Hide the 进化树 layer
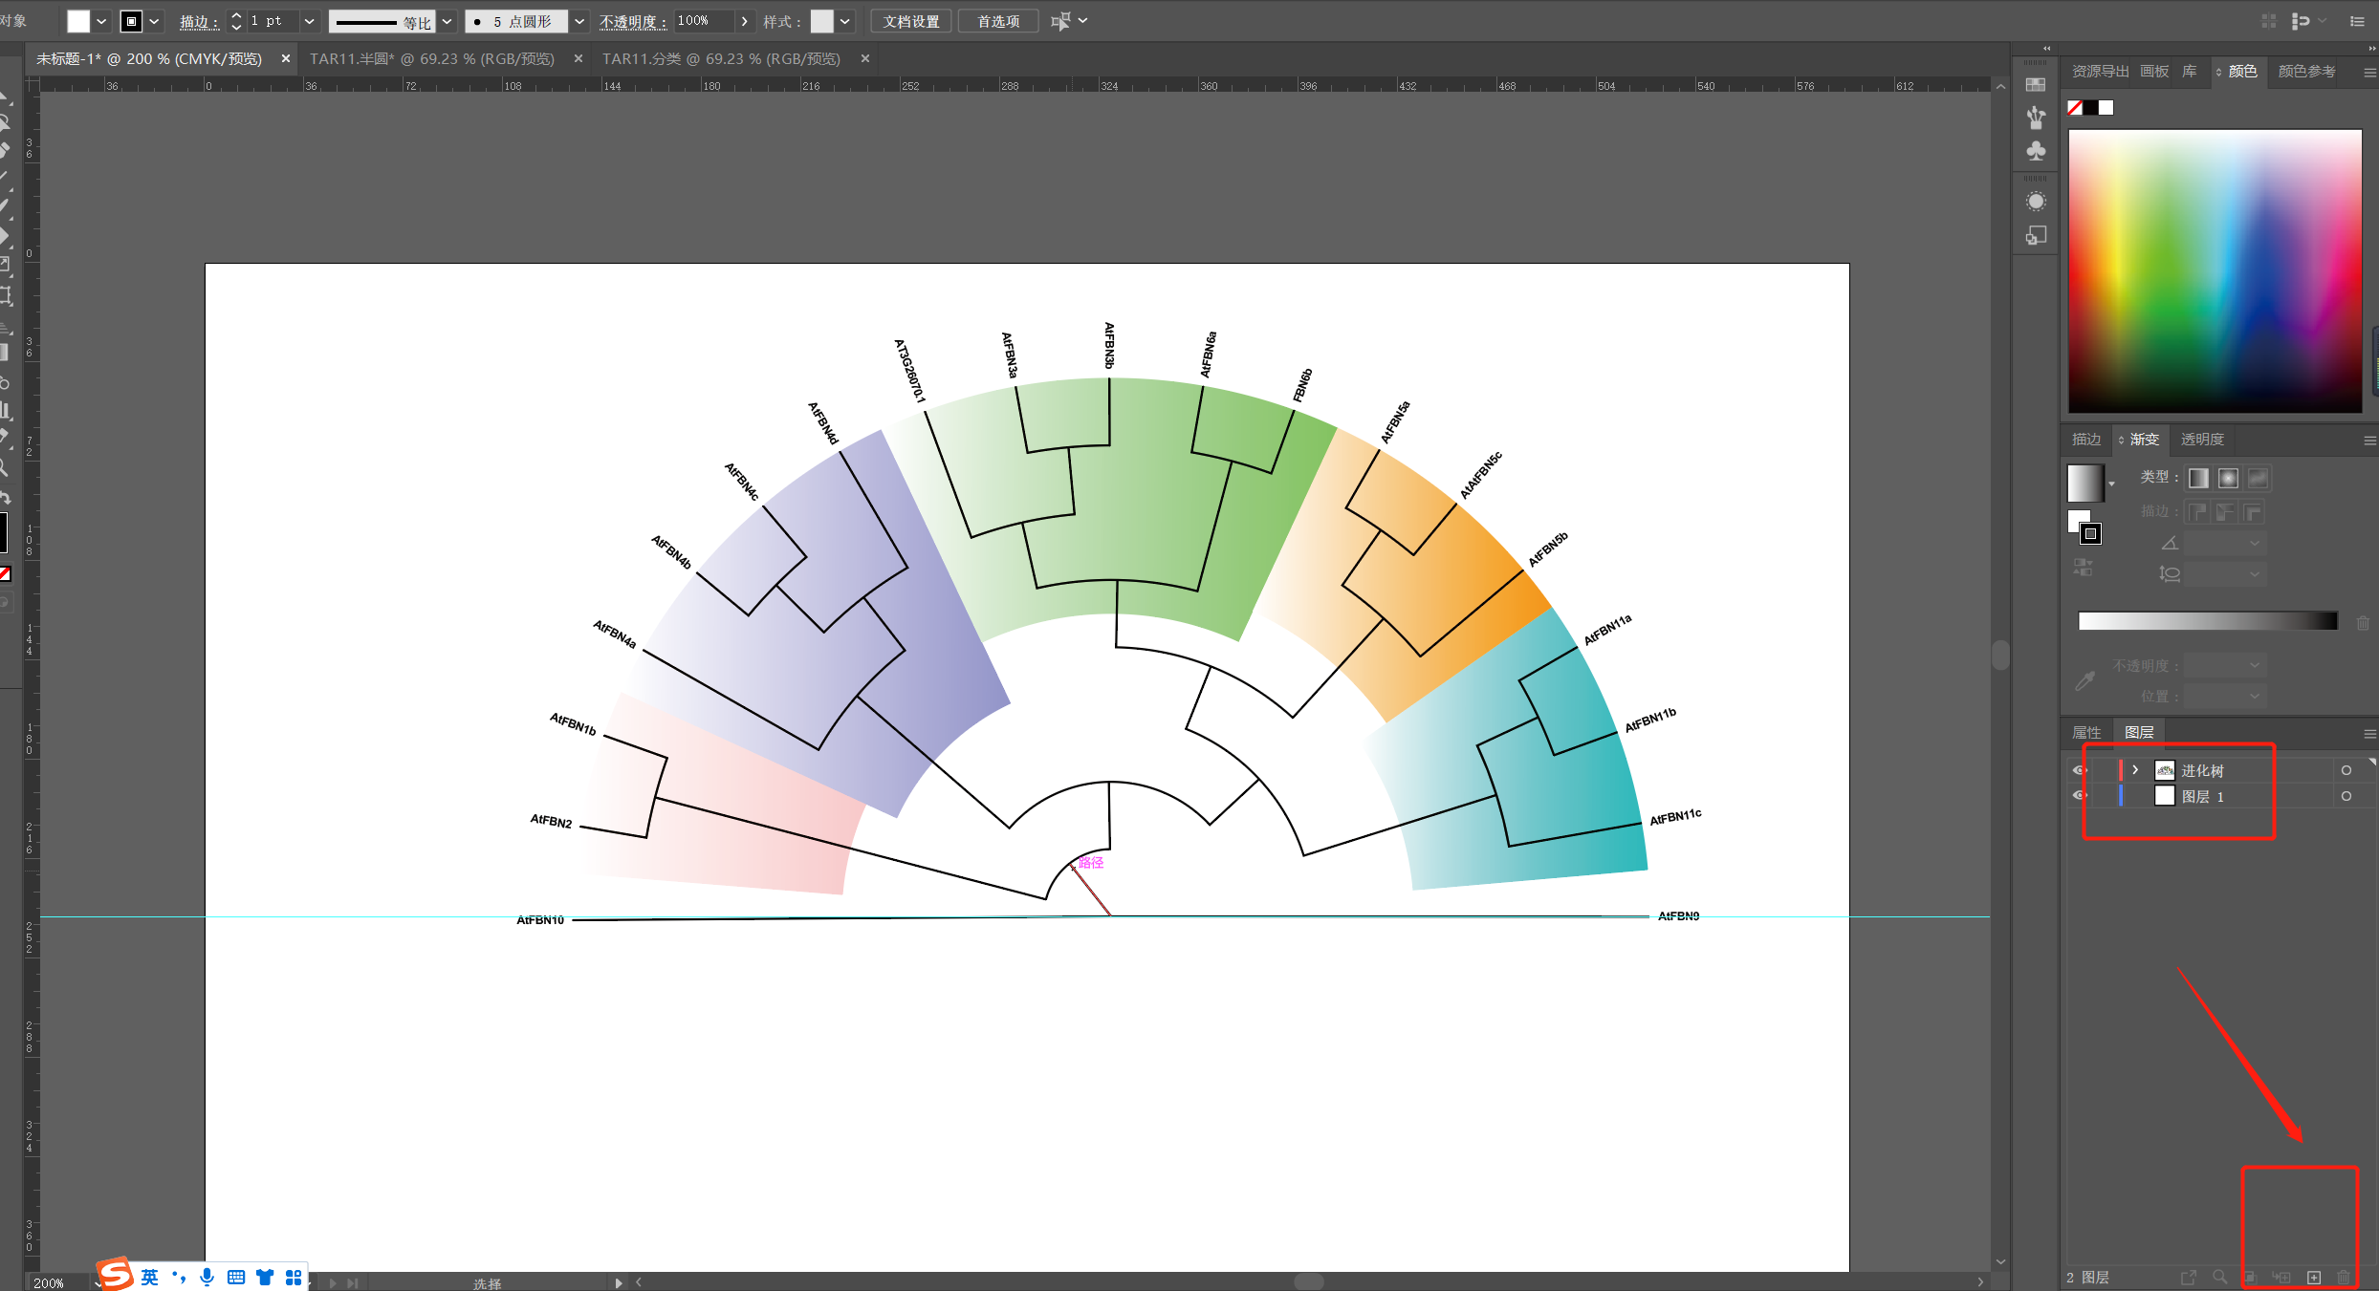Viewport: 2379px width, 1291px height. pyautogui.click(x=2078, y=770)
